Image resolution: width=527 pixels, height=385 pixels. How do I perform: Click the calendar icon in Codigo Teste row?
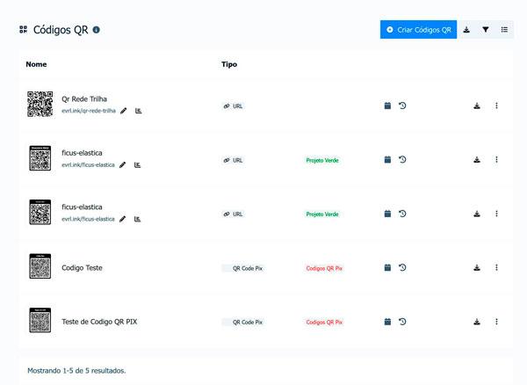(387, 267)
